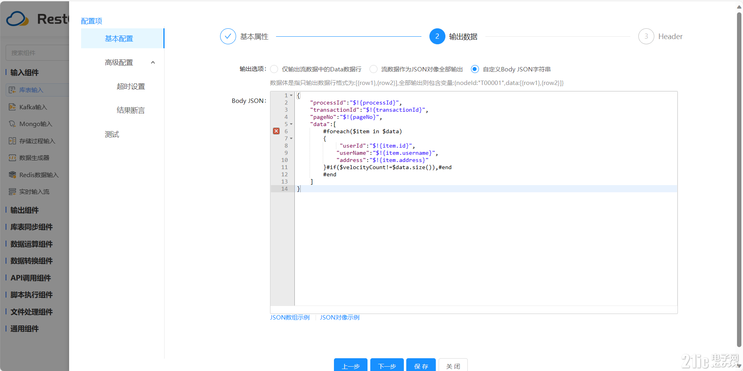Open the JSON对像示例 link
743x371 pixels.
340,317
